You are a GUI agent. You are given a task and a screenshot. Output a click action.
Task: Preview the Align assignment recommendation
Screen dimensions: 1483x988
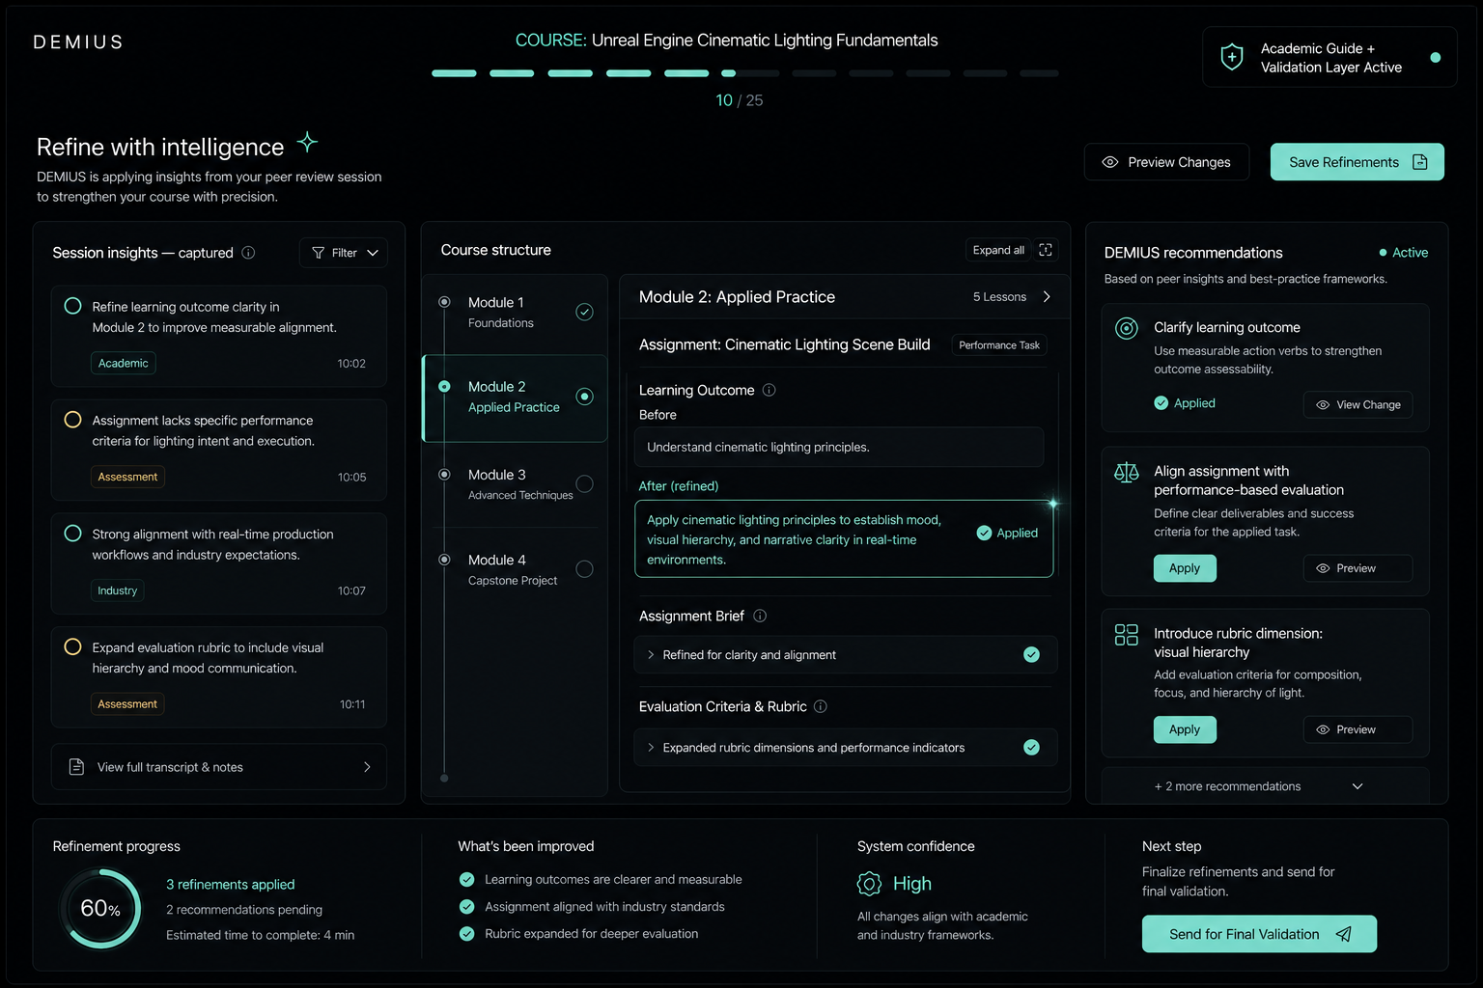pyautogui.click(x=1357, y=568)
